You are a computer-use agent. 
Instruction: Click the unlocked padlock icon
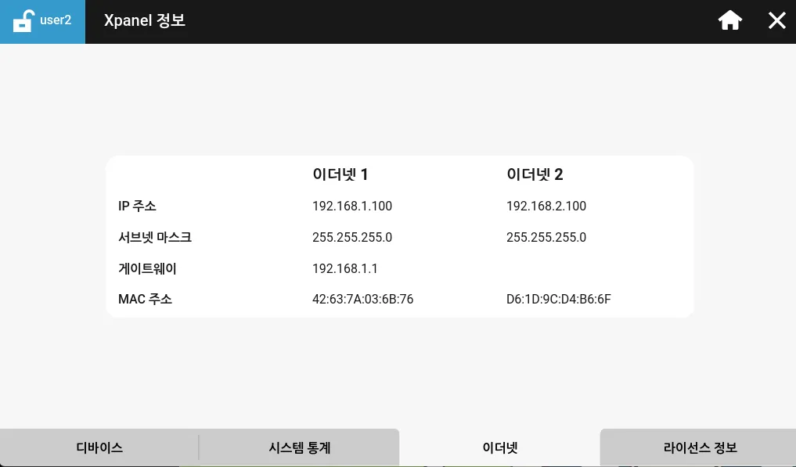click(x=24, y=21)
